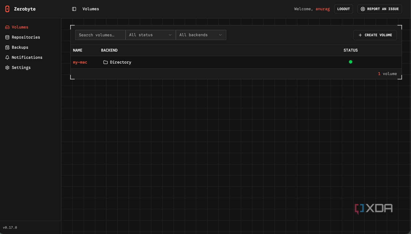
Task: Click the Directory folder icon
Action: click(x=106, y=62)
